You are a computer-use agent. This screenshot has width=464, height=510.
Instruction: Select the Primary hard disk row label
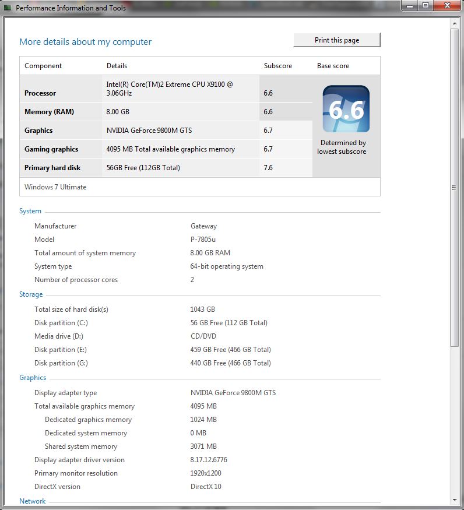[x=52, y=168]
